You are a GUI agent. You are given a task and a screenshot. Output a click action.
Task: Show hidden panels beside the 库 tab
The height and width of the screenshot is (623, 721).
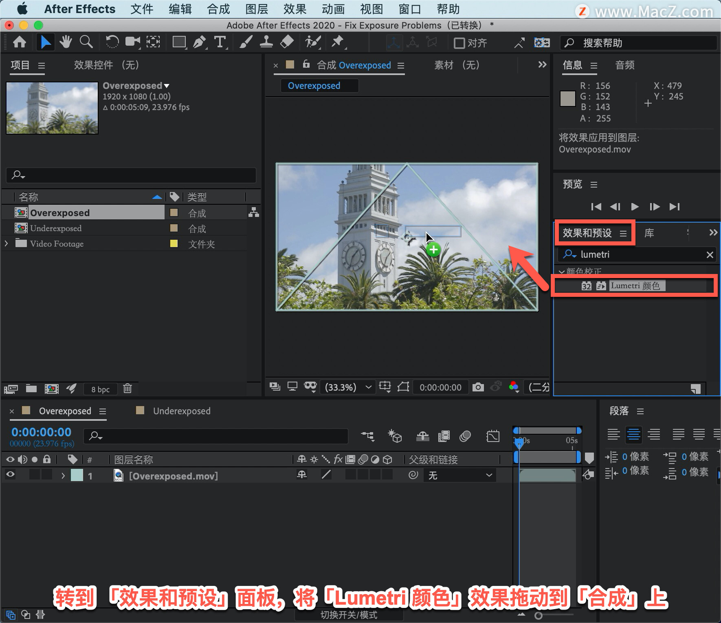click(713, 233)
